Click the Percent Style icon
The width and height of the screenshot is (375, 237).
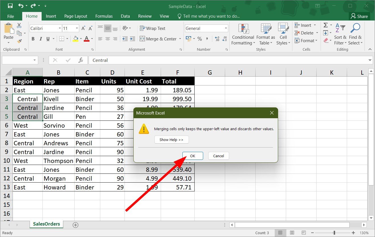coord(199,39)
